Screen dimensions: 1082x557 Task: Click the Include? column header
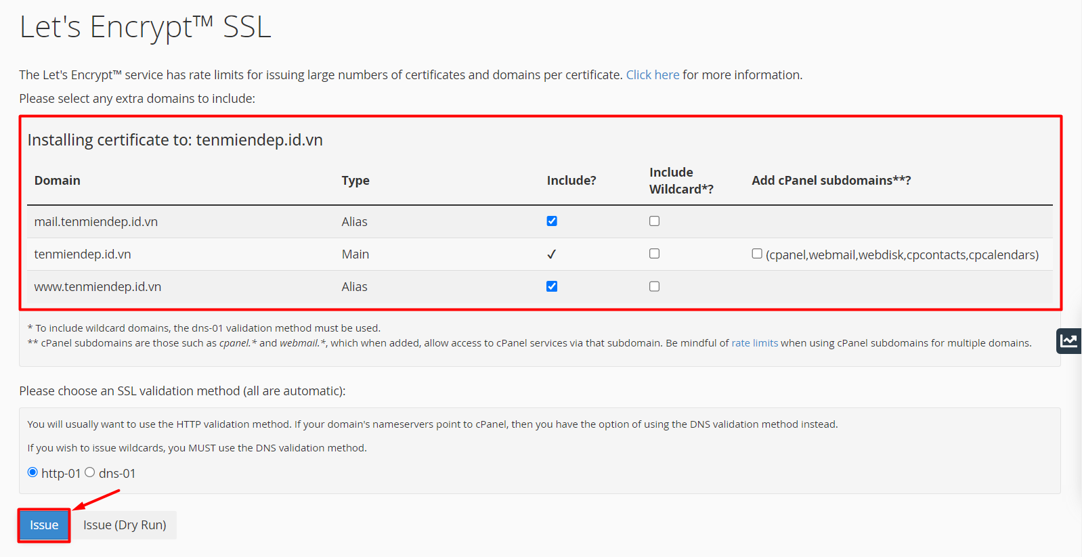click(571, 181)
